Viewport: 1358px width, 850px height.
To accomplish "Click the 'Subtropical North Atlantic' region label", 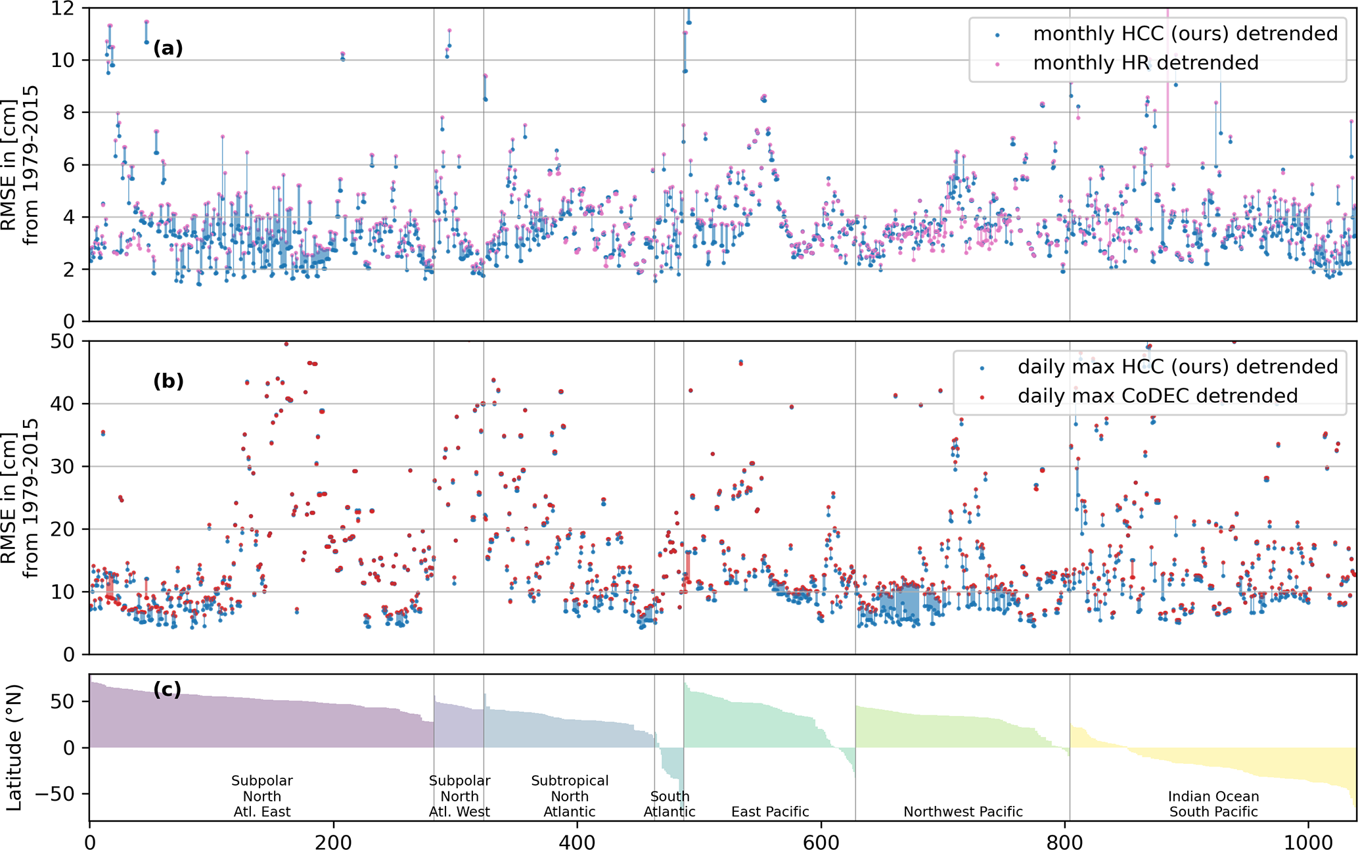I will (570, 796).
